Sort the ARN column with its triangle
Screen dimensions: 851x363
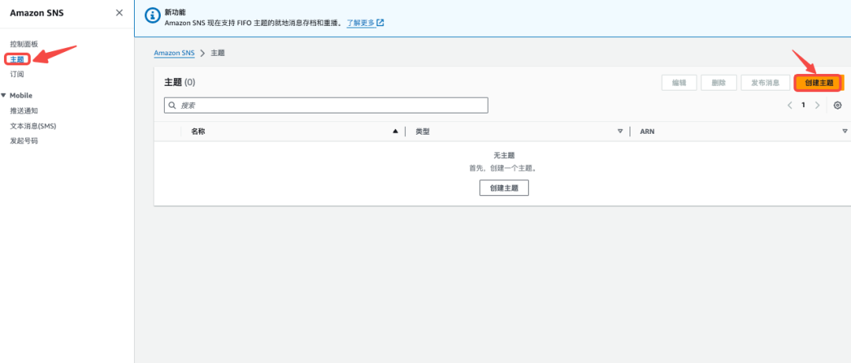(x=845, y=131)
